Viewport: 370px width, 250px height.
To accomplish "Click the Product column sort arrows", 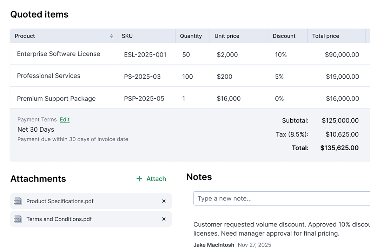I will click(x=111, y=36).
